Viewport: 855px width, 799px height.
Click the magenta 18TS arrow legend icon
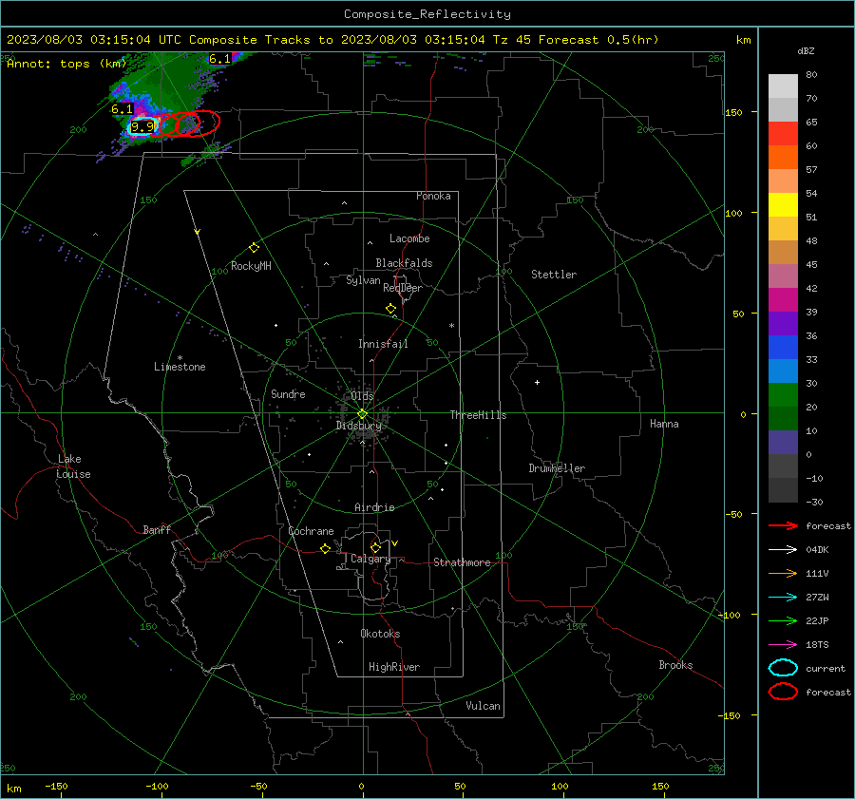pyautogui.click(x=783, y=644)
